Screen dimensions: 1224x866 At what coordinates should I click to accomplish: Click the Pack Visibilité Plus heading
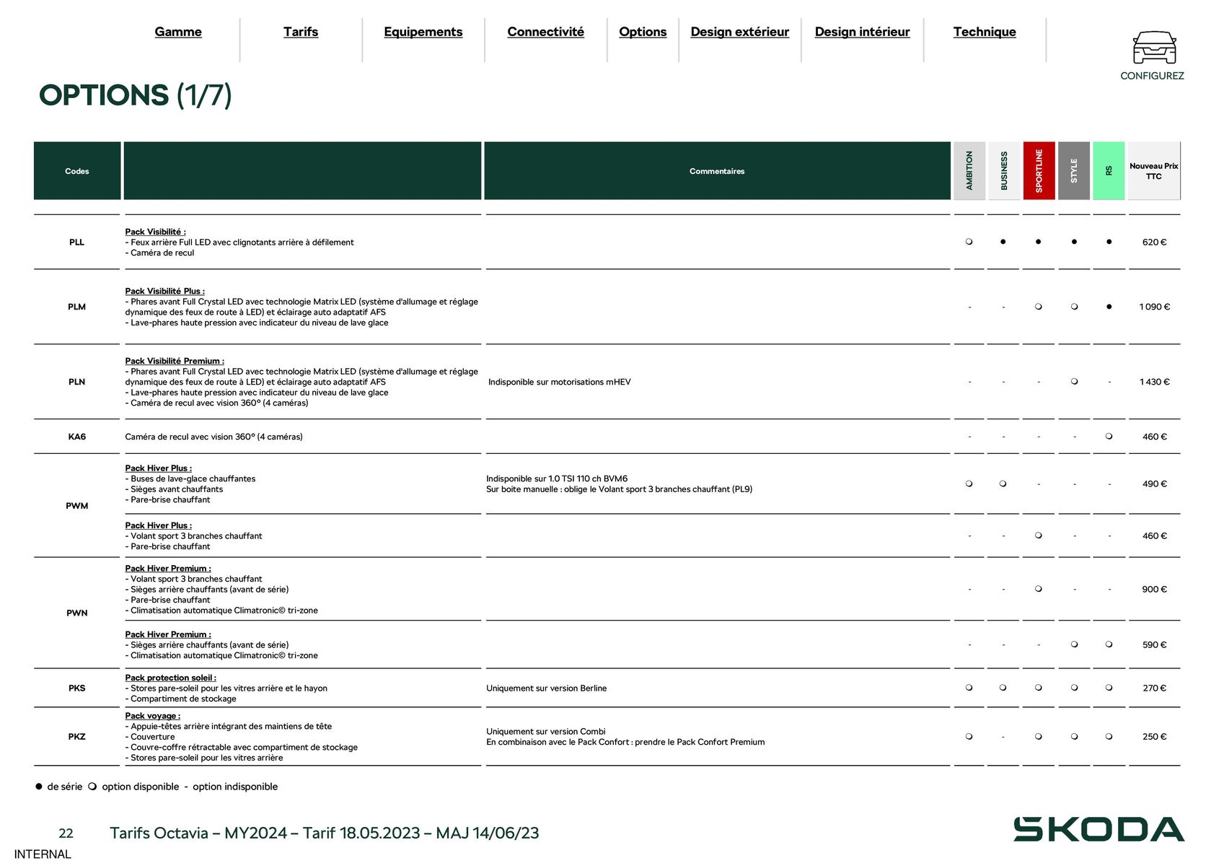click(164, 292)
